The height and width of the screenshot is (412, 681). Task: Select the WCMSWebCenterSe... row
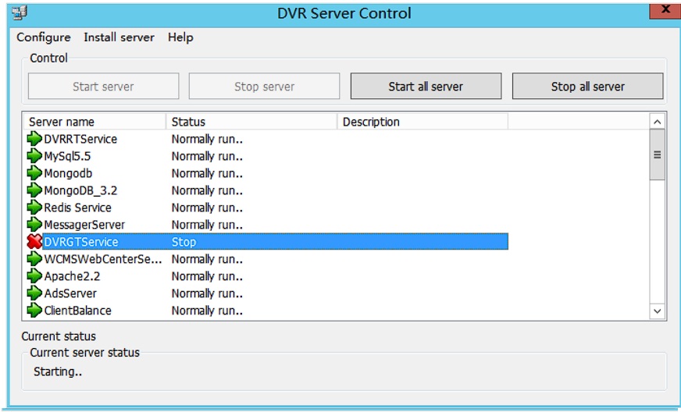(x=267, y=259)
